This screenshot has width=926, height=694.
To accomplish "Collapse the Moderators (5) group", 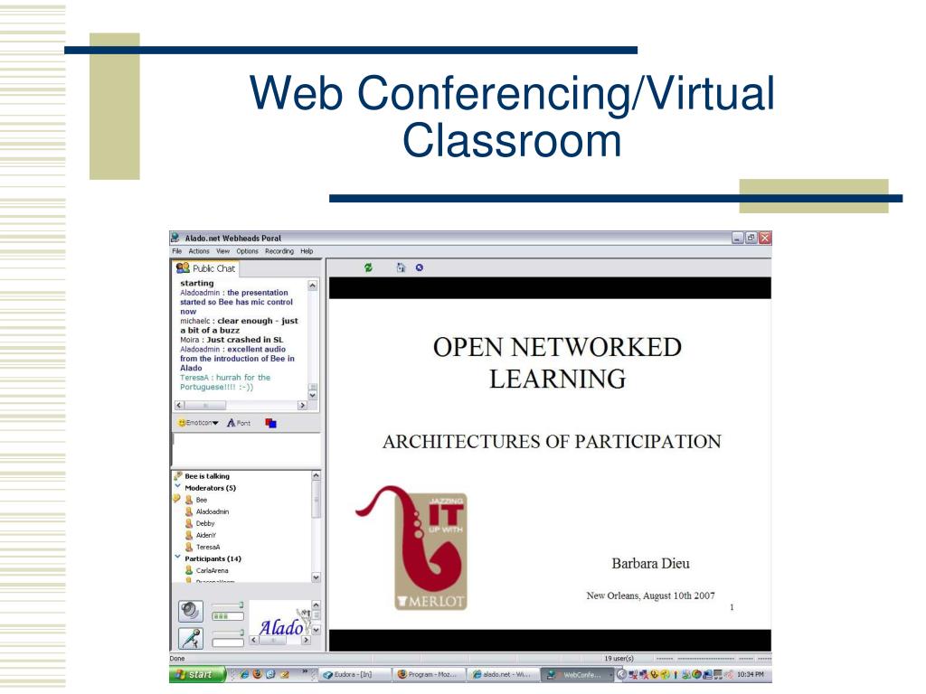I will [178, 487].
